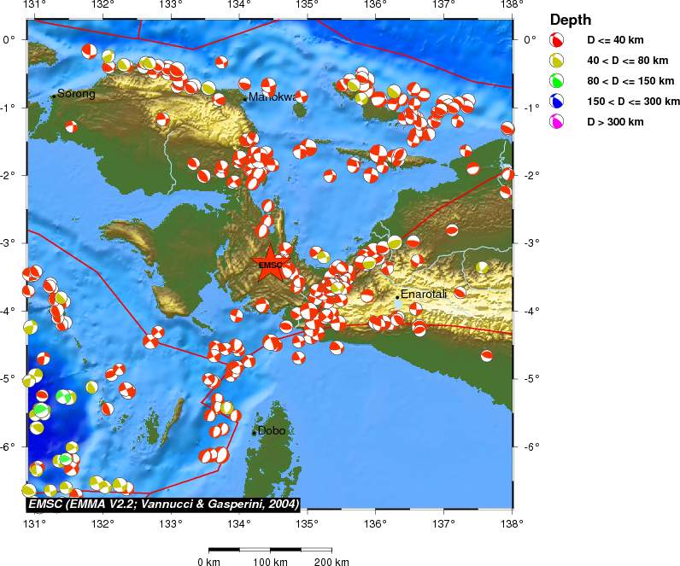680x566 pixels.
Task: Click the Sorong city dot marker
Action: point(53,96)
